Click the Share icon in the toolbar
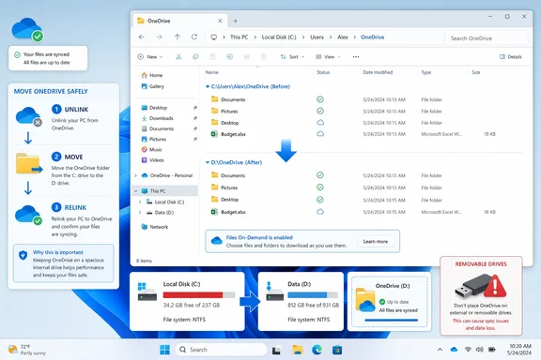Viewport: 541px width, 360px height. [x=246, y=57]
